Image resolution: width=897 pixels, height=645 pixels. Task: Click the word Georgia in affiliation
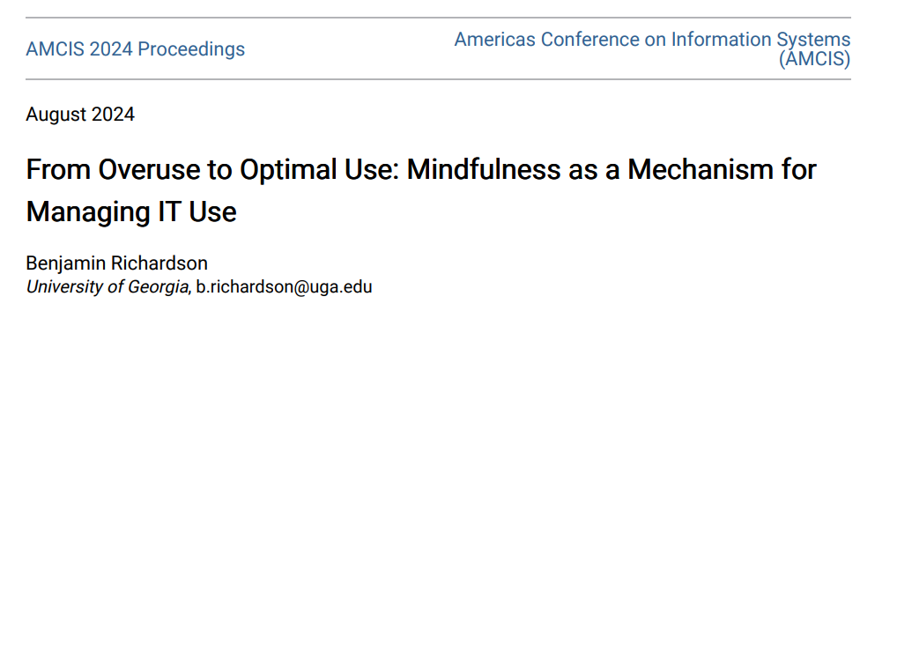pos(158,286)
